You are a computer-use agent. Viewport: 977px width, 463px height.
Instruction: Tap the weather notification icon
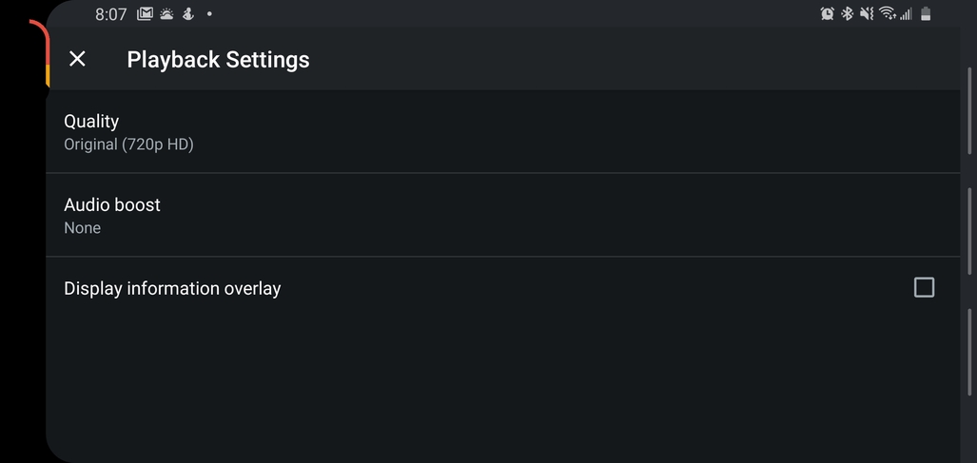point(166,14)
